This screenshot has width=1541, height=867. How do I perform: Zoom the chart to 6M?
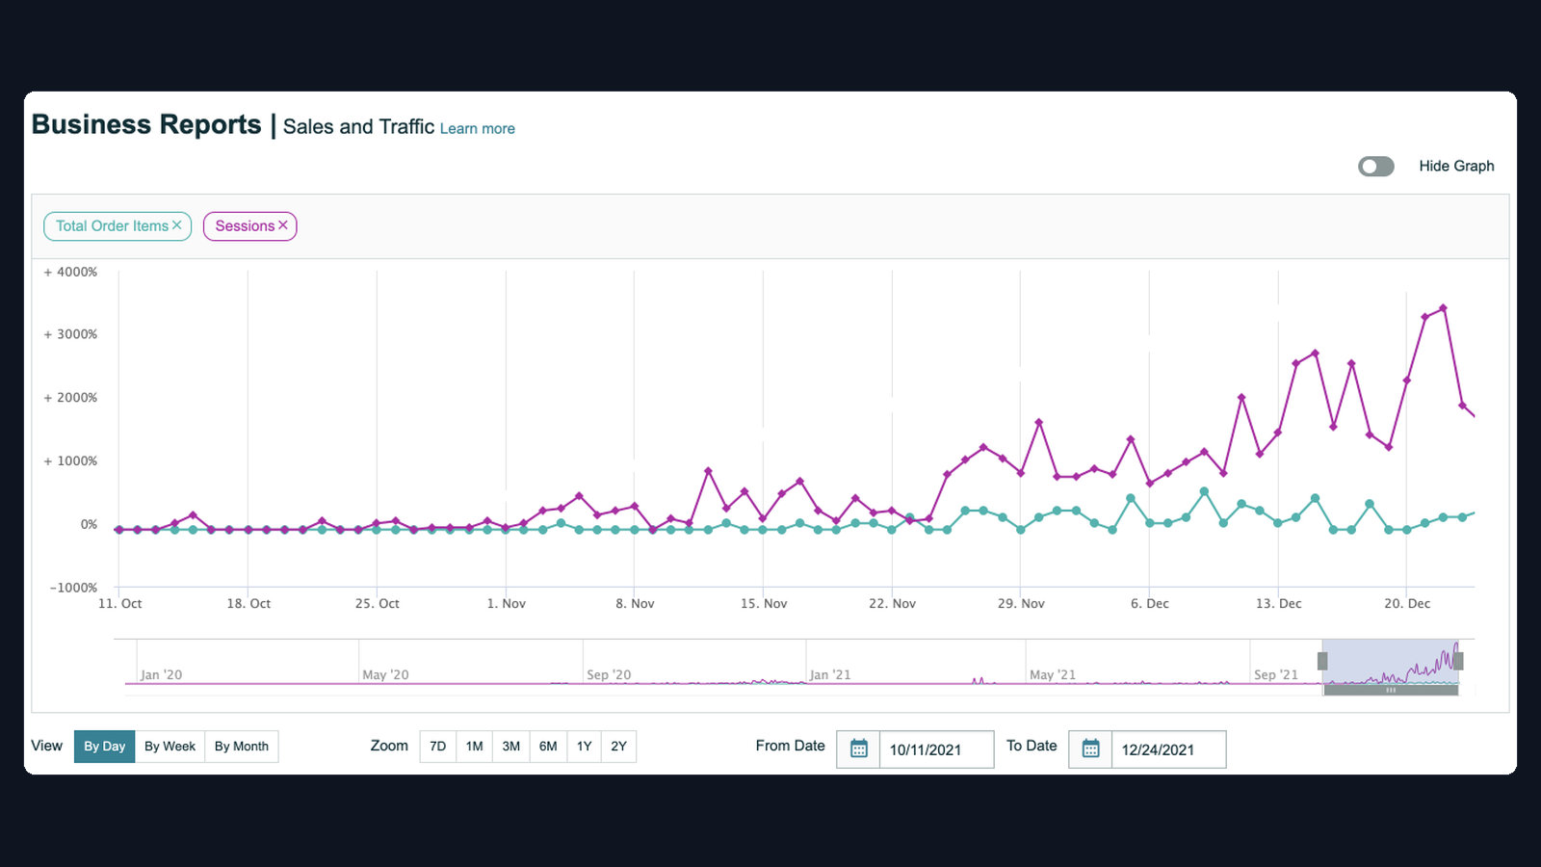coord(548,747)
